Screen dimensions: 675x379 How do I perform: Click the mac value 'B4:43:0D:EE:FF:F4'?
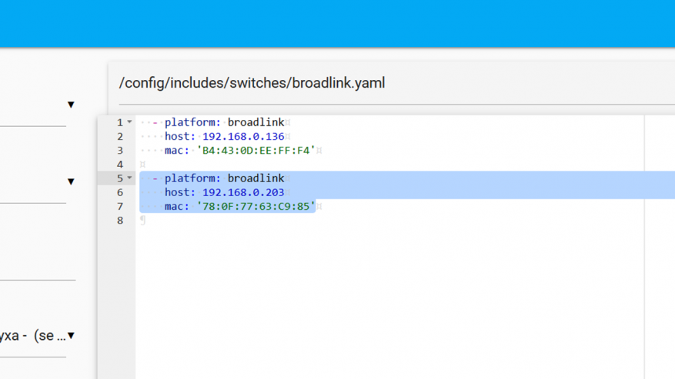(256, 151)
